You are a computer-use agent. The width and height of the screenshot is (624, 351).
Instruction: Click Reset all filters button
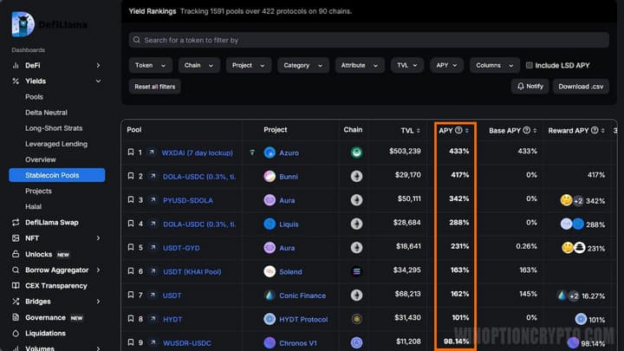154,86
